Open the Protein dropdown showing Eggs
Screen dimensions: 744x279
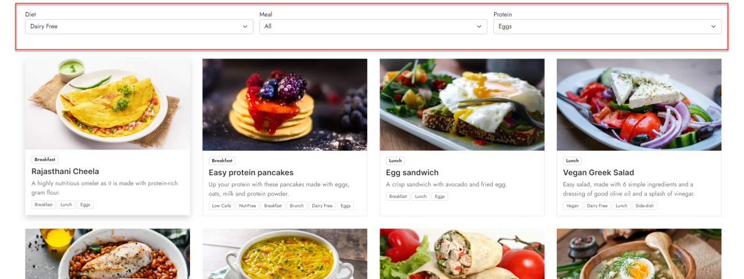point(607,27)
